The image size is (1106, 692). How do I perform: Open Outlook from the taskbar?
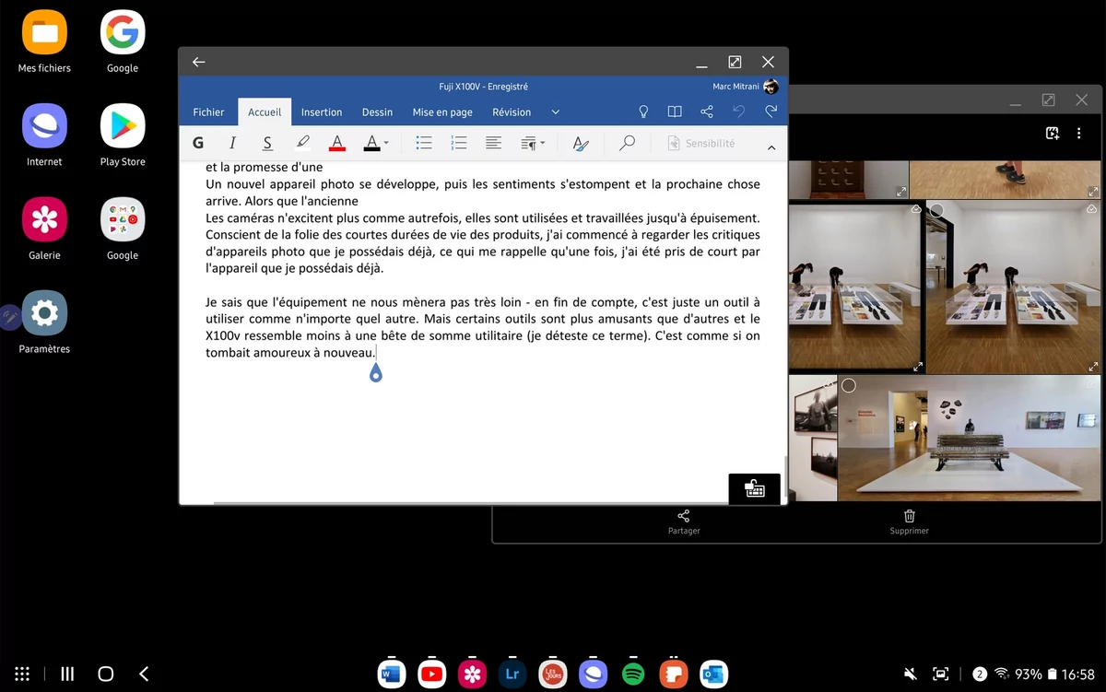pyautogui.click(x=714, y=674)
